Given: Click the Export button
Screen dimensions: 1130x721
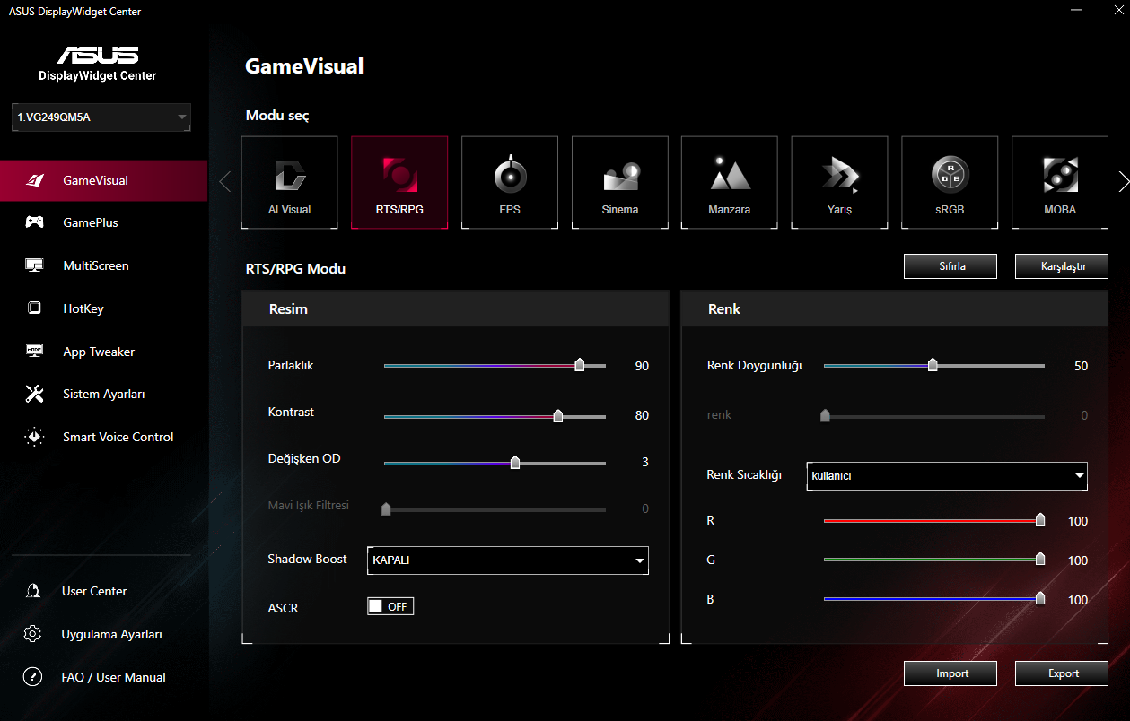Looking at the screenshot, I should pos(1062,673).
